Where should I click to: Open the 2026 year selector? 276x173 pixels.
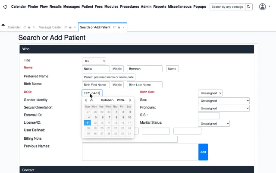pos(121,100)
